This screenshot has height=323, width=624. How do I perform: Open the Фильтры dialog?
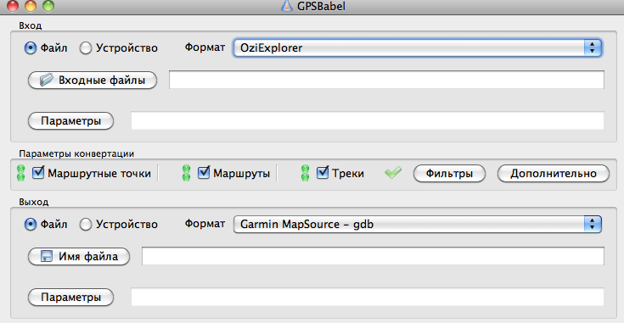449,174
